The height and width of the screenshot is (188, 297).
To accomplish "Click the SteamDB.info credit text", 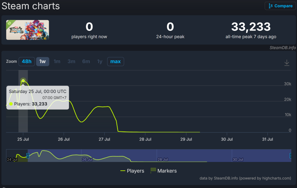I will point(283,48).
